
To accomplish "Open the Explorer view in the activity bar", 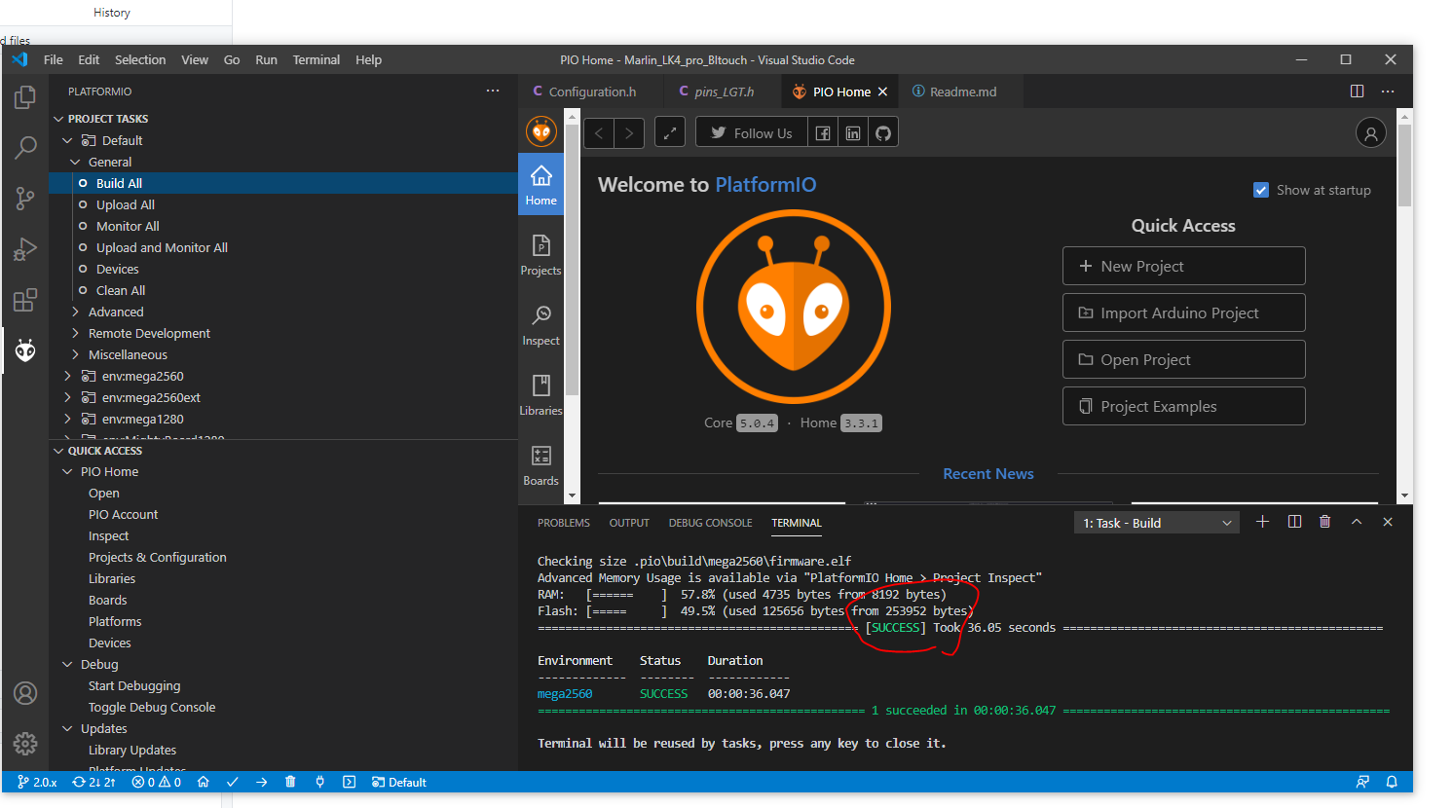I will pos(25,97).
